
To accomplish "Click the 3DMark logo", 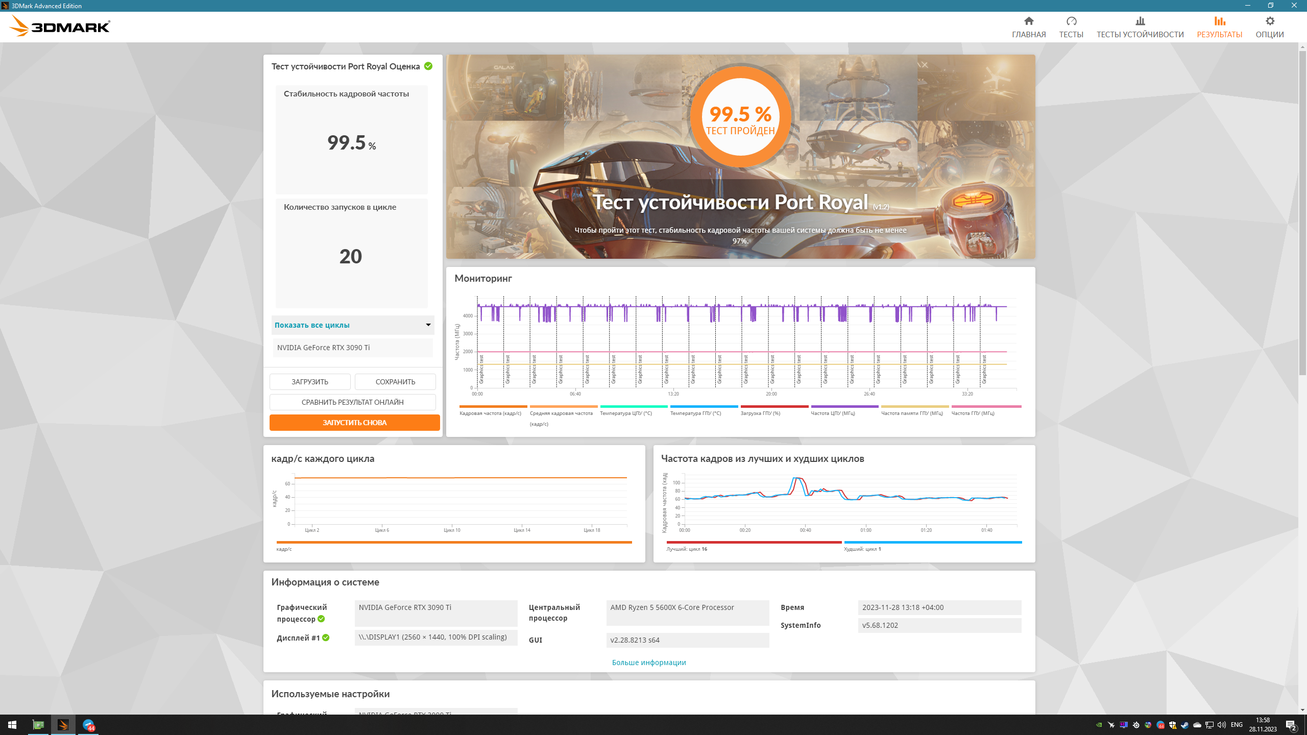I will pyautogui.click(x=60, y=26).
